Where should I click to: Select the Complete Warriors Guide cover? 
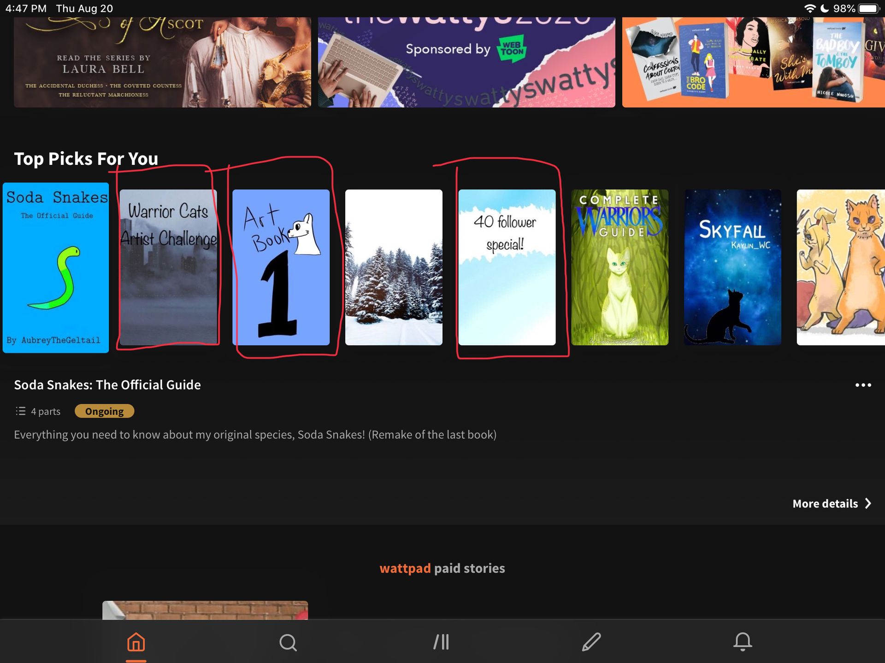coord(619,267)
